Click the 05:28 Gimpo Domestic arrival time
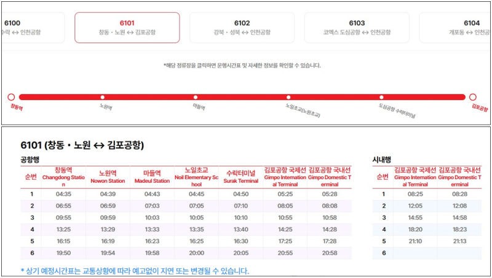Screen dimensions: 492x278 tap(330, 194)
